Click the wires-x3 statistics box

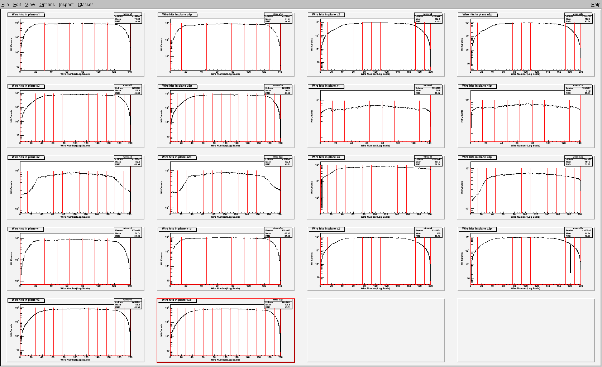pos(428,161)
